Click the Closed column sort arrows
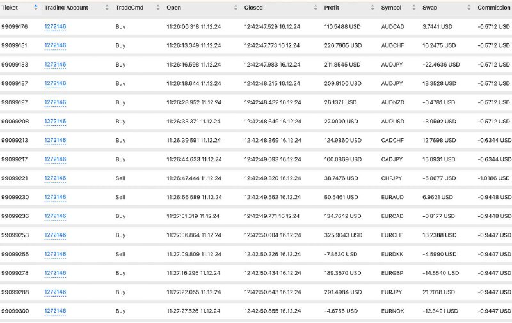Viewport: 512px width, 323px height. [316, 8]
